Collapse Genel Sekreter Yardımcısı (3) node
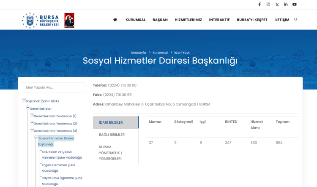The image size is (317, 187). click(x=32, y=130)
